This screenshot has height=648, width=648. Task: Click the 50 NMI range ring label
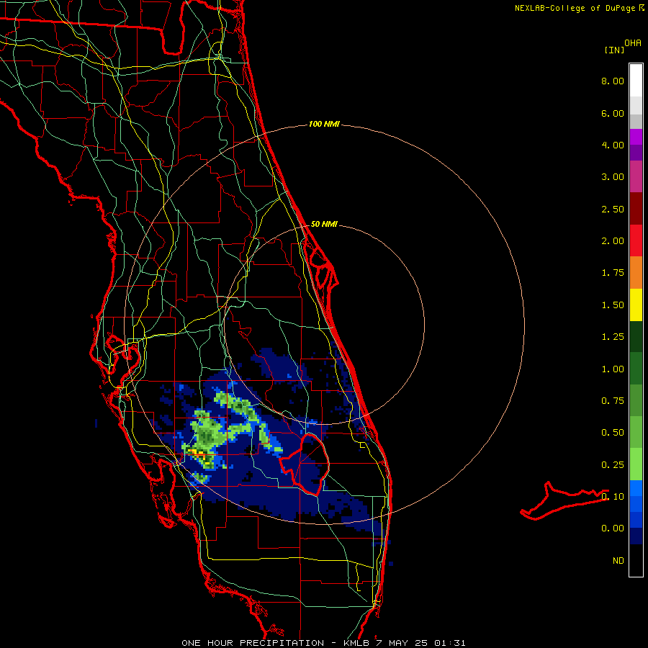click(x=324, y=224)
